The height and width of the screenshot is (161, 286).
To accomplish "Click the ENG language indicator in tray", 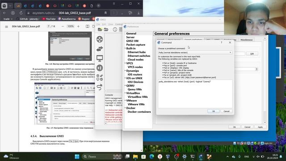I will (247, 157).
